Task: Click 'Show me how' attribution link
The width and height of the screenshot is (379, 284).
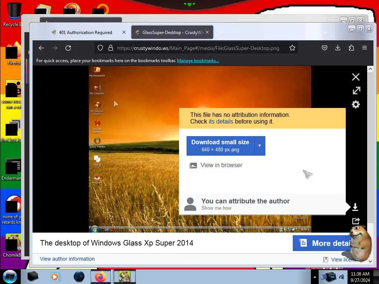Action: 216,208
